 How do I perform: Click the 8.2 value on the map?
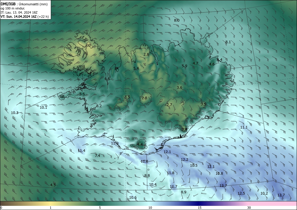(99, 106)
